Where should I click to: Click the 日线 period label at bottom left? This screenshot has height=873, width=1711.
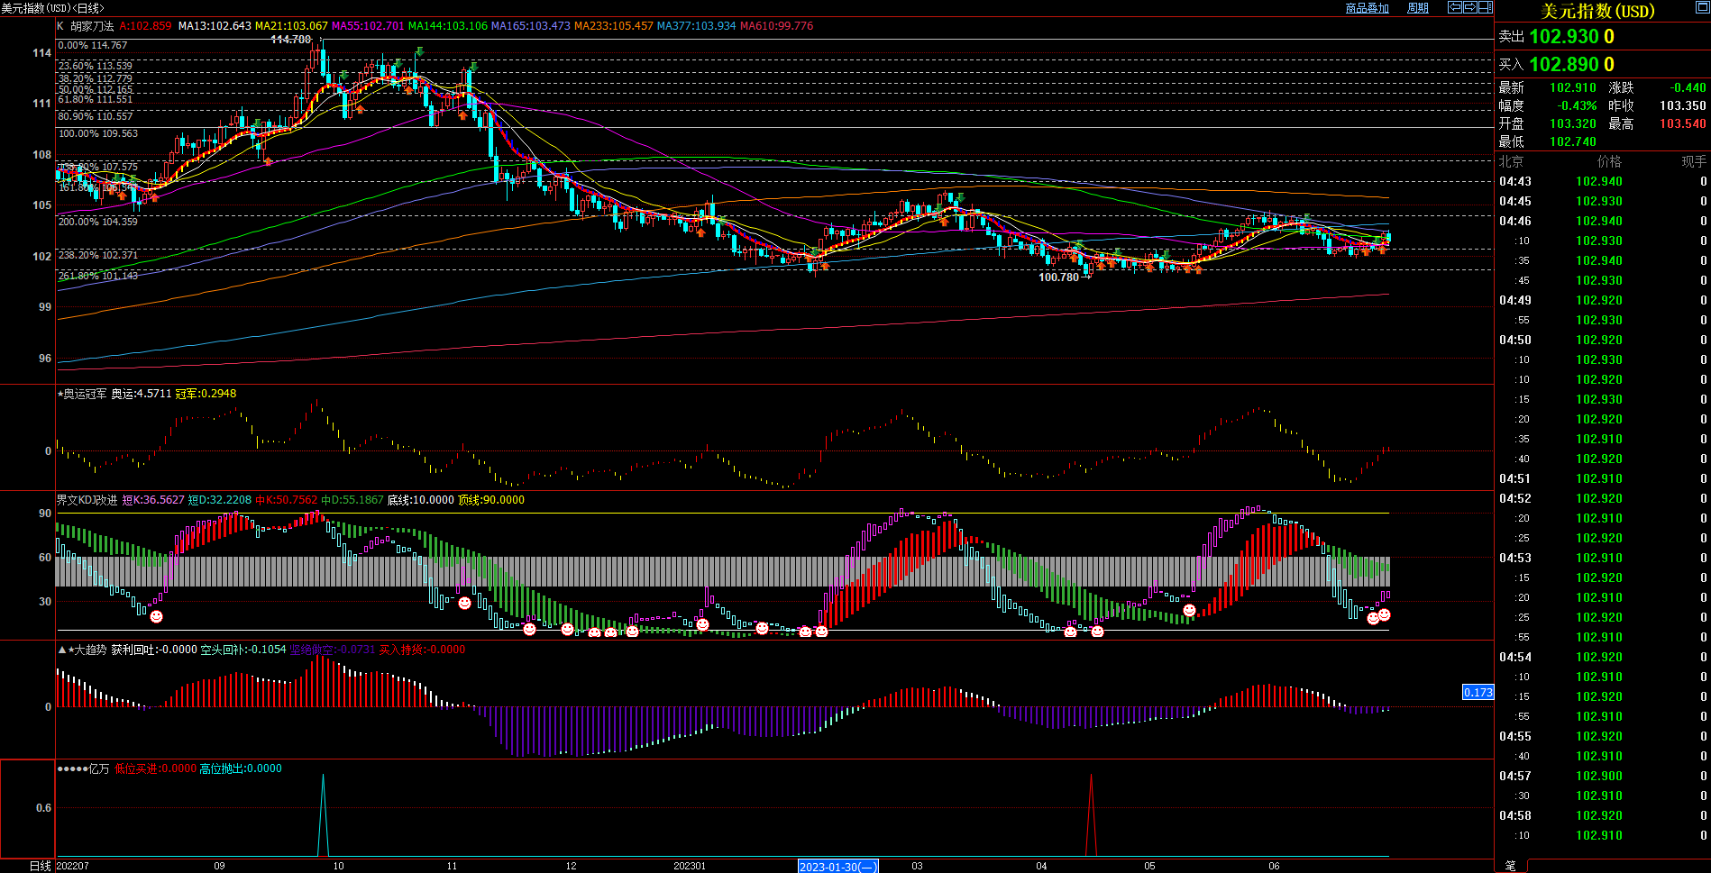pyautogui.click(x=41, y=866)
